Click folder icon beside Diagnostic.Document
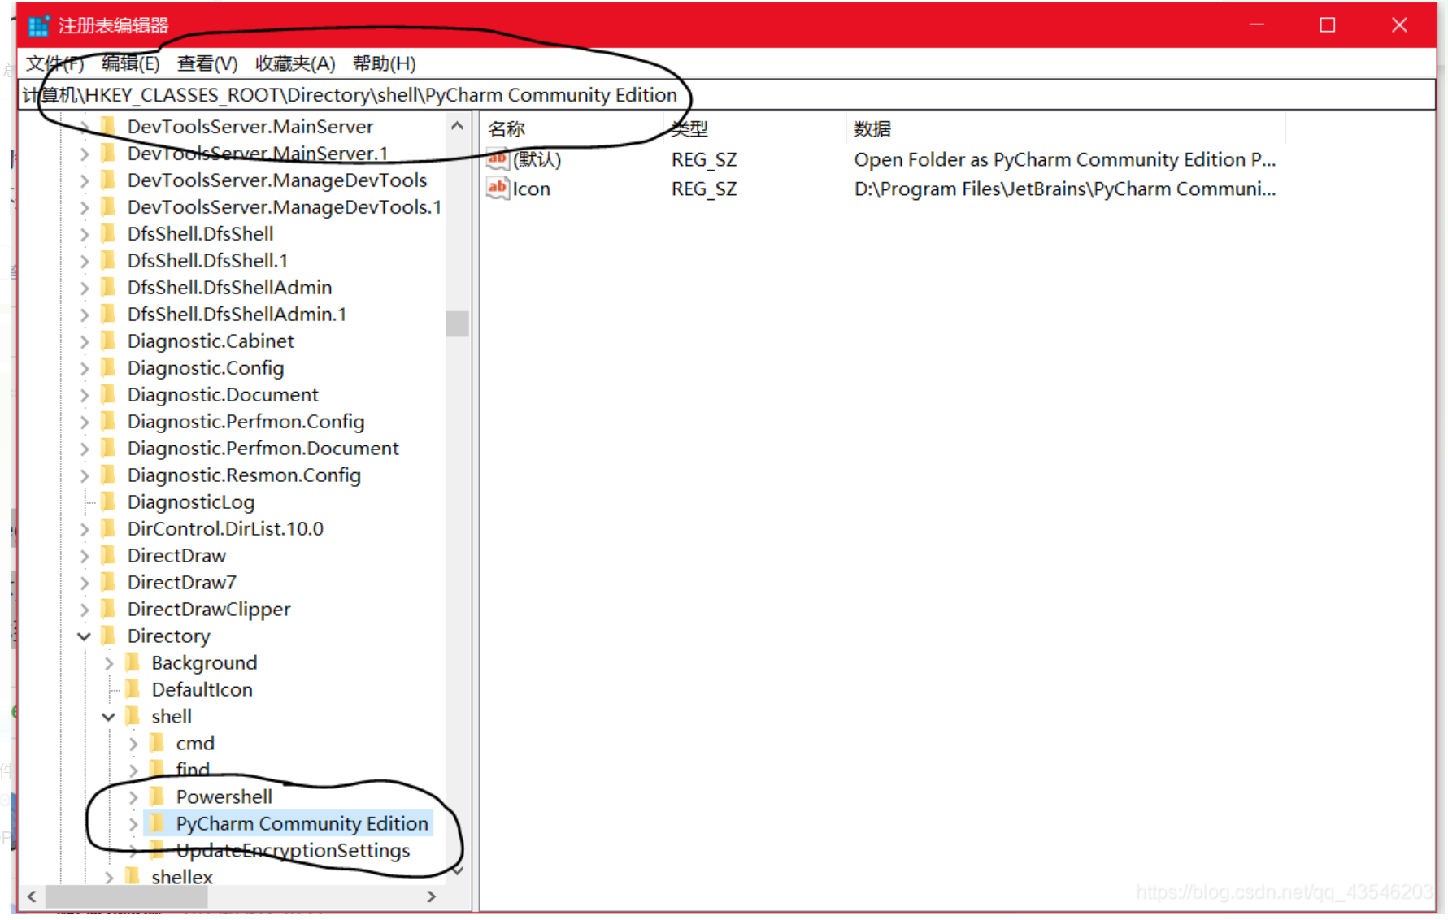The height and width of the screenshot is (920, 1448). (108, 395)
